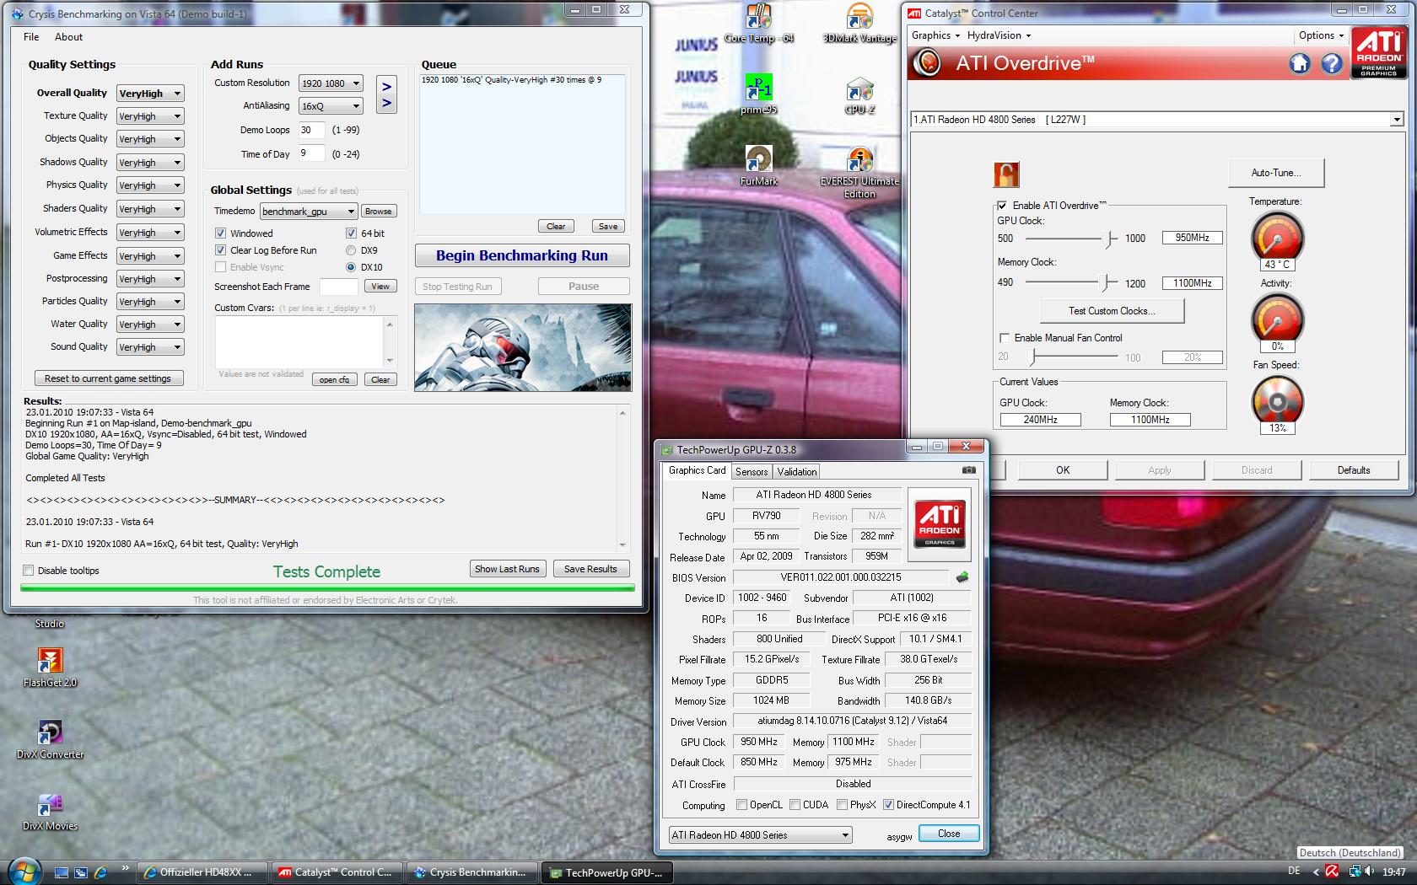The width and height of the screenshot is (1417, 885).
Task: Click Switch Between Windows quick launch icon
Action: [81, 872]
